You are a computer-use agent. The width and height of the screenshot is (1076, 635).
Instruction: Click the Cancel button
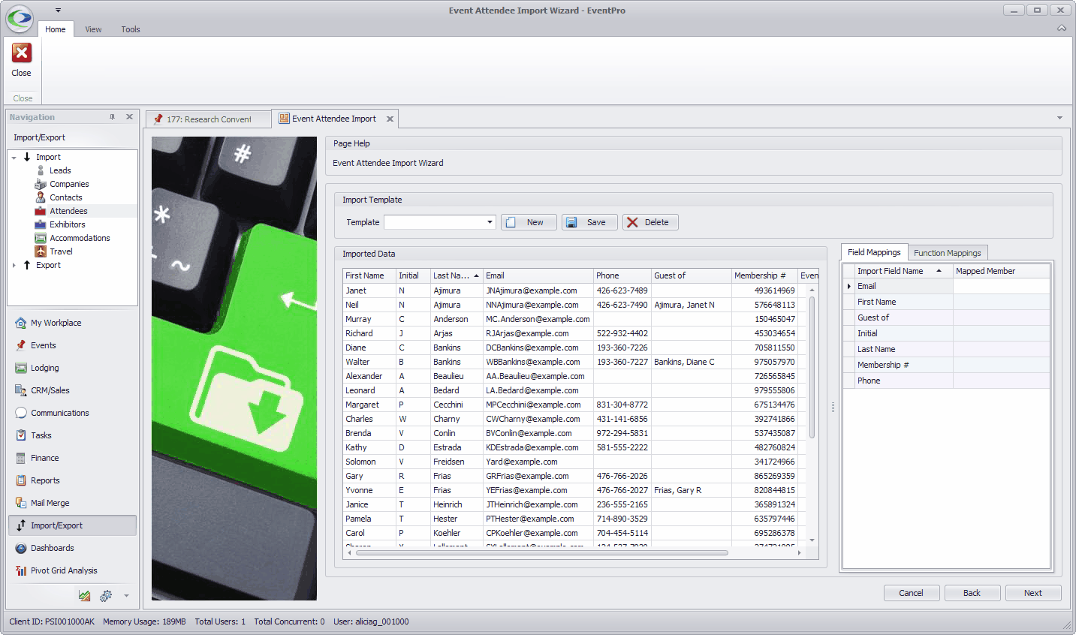912,593
